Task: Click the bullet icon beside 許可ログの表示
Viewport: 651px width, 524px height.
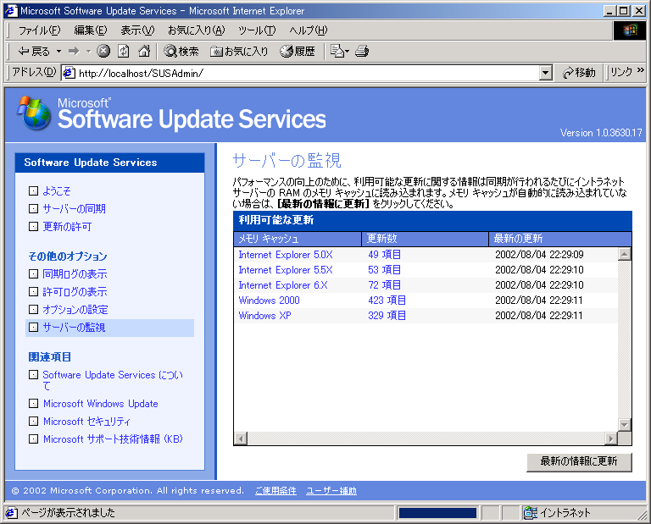Action: click(x=33, y=291)
